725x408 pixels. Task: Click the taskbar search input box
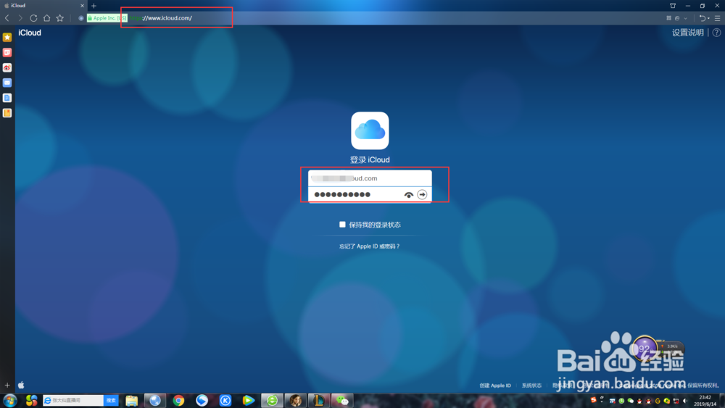[74, 400]
